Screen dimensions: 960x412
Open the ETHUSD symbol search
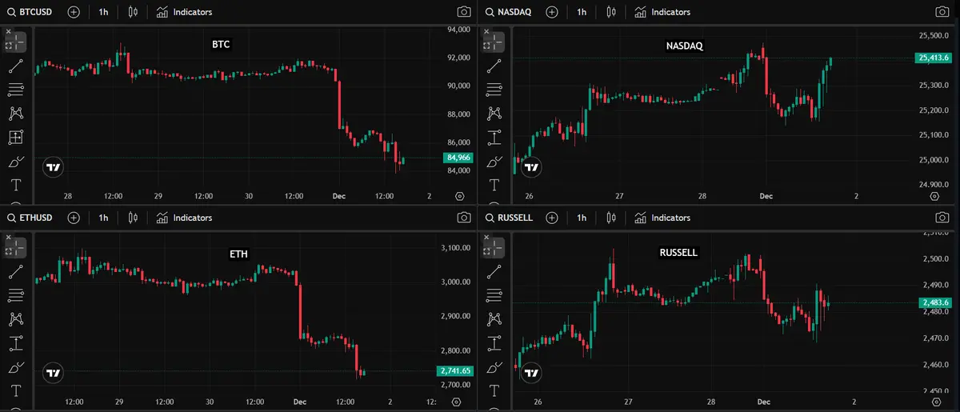click(30, 218)
